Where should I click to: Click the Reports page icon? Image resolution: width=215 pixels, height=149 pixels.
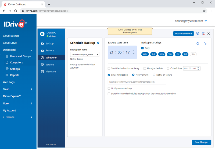pyautogui.click(x=7, y=75)
